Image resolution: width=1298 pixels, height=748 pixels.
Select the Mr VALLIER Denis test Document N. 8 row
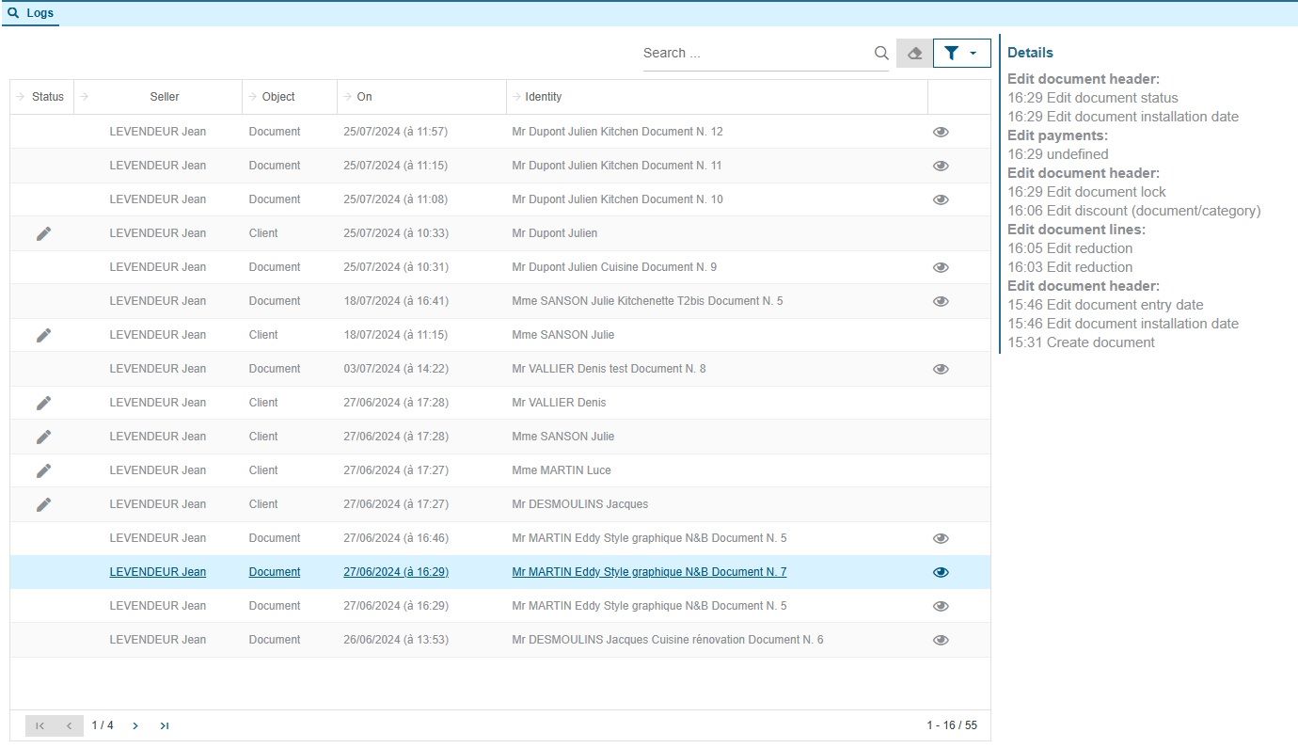(608, 369)
